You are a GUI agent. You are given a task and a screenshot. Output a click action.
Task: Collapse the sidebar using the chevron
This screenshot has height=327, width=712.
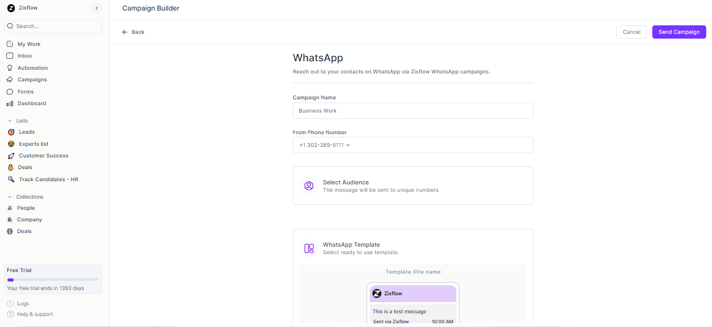(96, 8)
